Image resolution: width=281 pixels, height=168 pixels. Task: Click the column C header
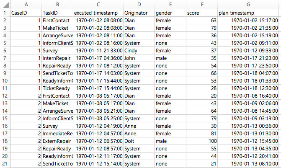pos(98,4)
